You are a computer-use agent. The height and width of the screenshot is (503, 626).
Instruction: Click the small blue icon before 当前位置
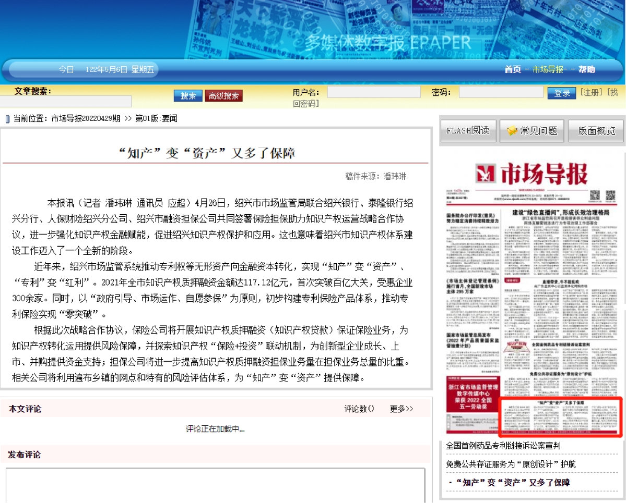pyautogui.click(x=7, y=119)
